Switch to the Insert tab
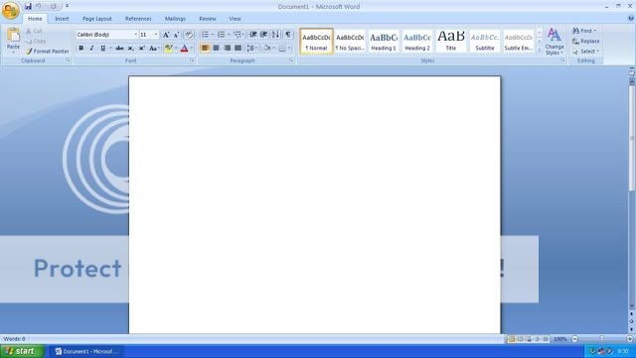The image size is (636, 358). pos(62,19)
